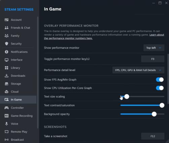This screenshot has width=169, height=143.
Task: Switch to the Downloads settings
Action: tap(18, 76)
